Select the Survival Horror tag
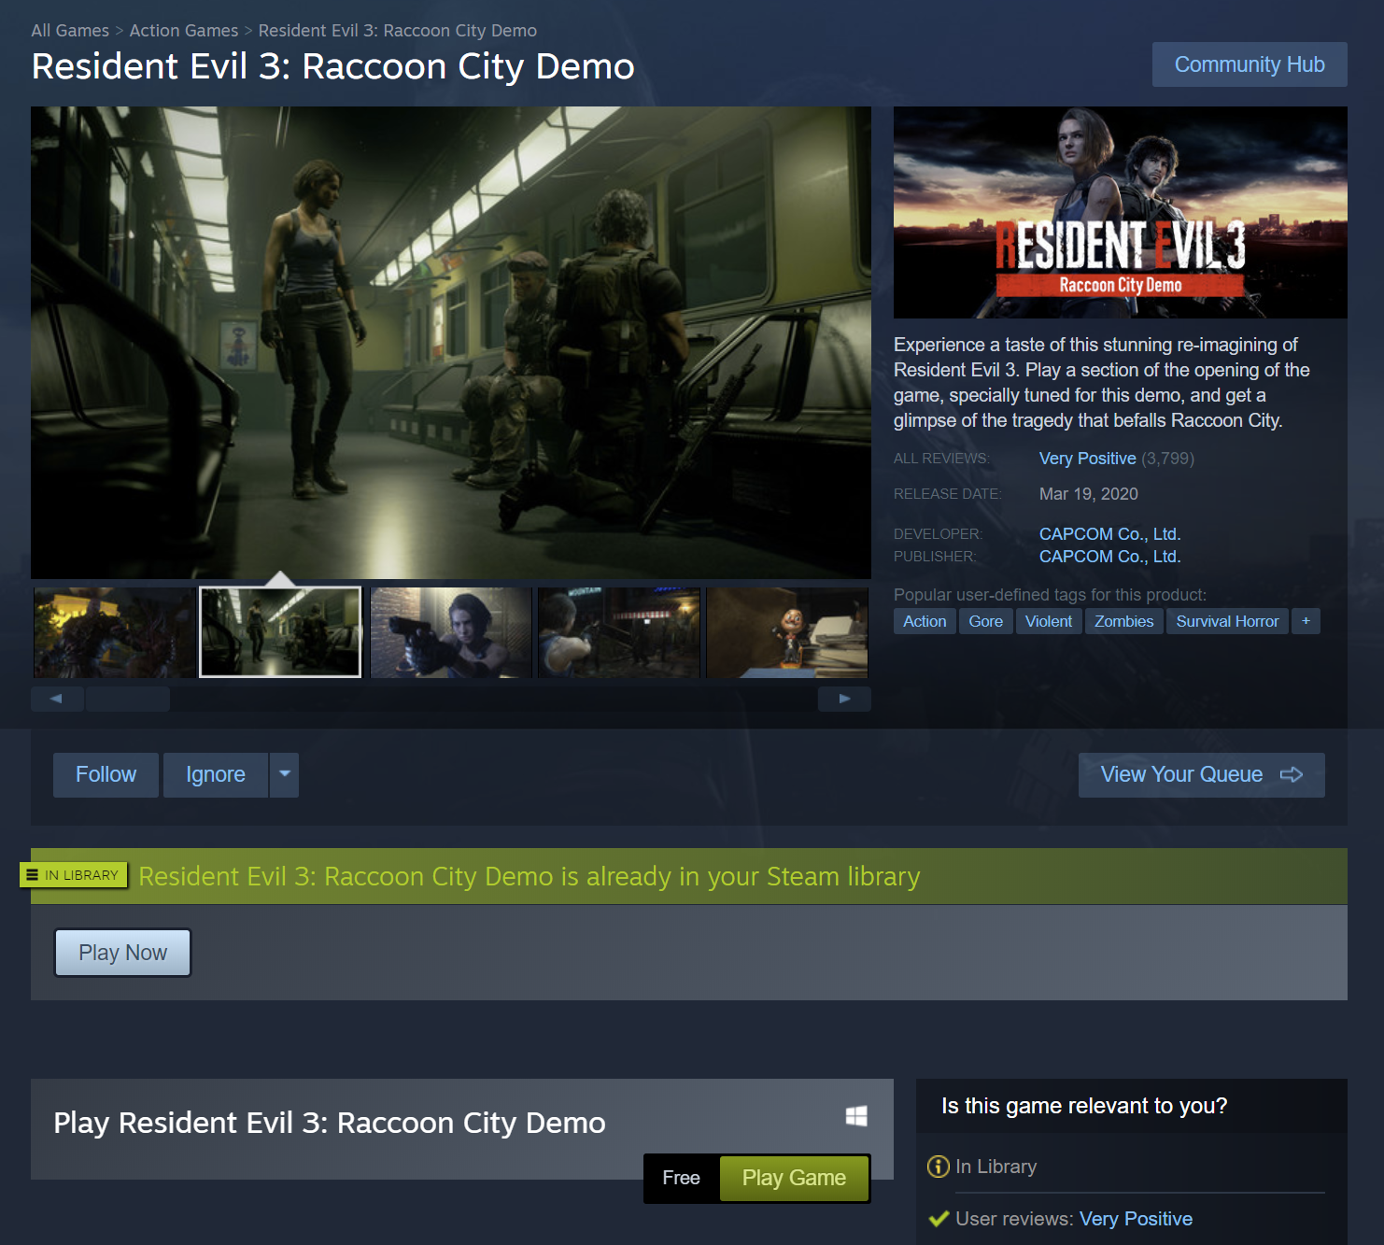This screenshot has height=1245, width=1384. click(1228, 621)
